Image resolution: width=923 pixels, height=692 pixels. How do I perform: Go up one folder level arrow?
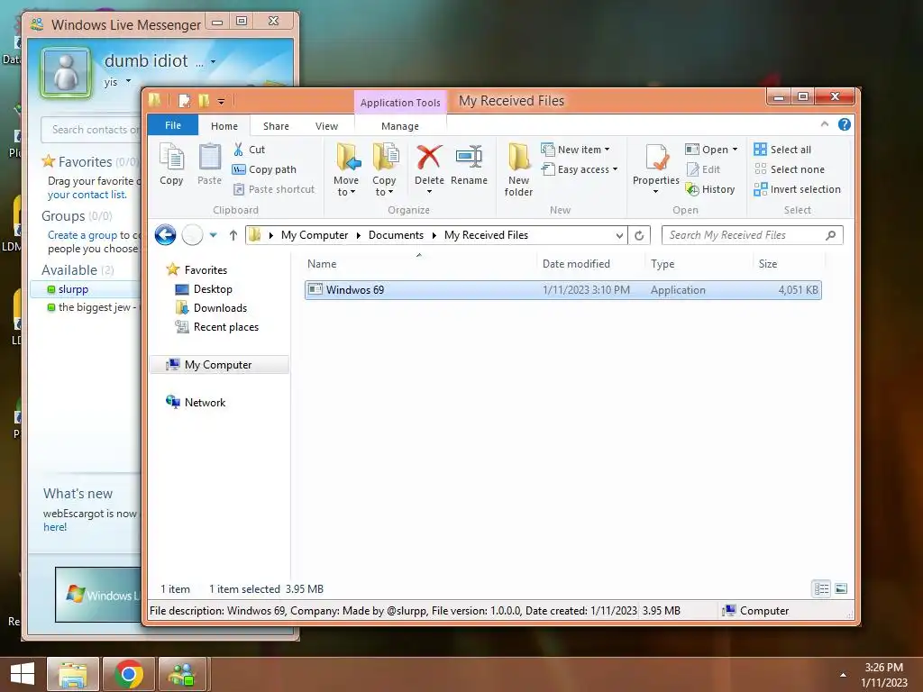[x=233, y=235]
